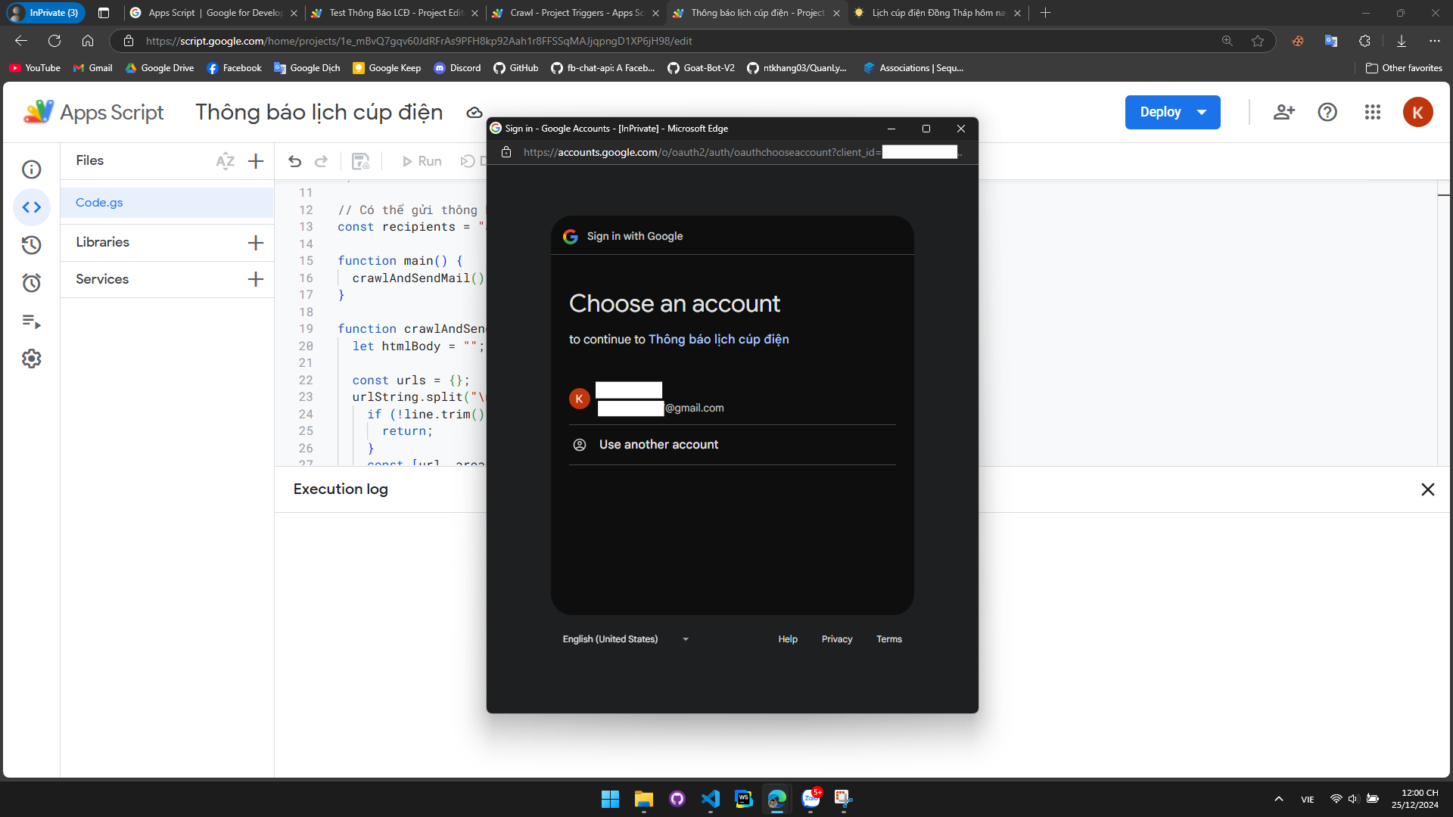Select the Code.gs file

pyautogui.click(x=99, y=203)
